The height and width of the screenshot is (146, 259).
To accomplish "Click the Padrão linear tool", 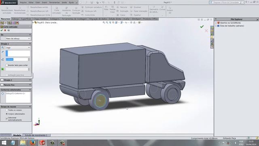I will [113, 9].
